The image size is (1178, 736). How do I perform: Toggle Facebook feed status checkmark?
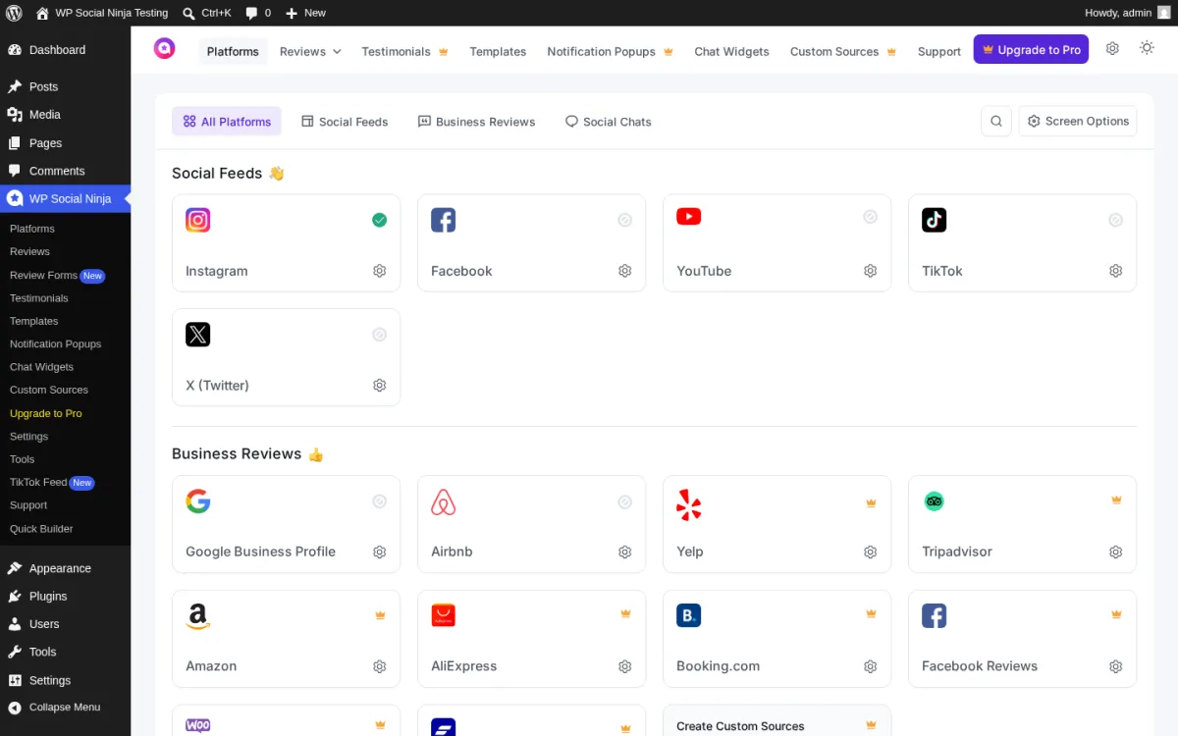(x=625, y=220)
